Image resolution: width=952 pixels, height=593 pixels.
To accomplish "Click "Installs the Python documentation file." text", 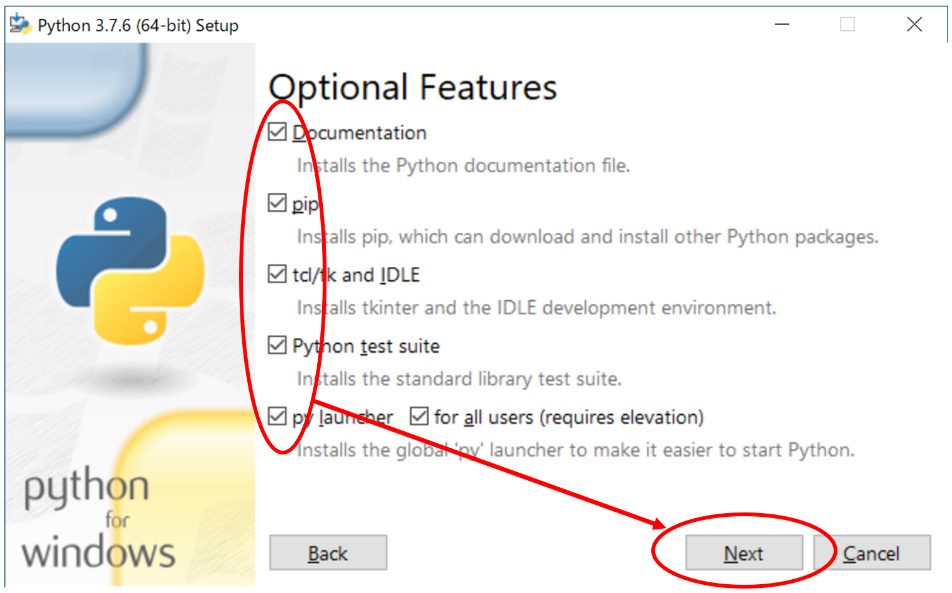I will point(463,166).
